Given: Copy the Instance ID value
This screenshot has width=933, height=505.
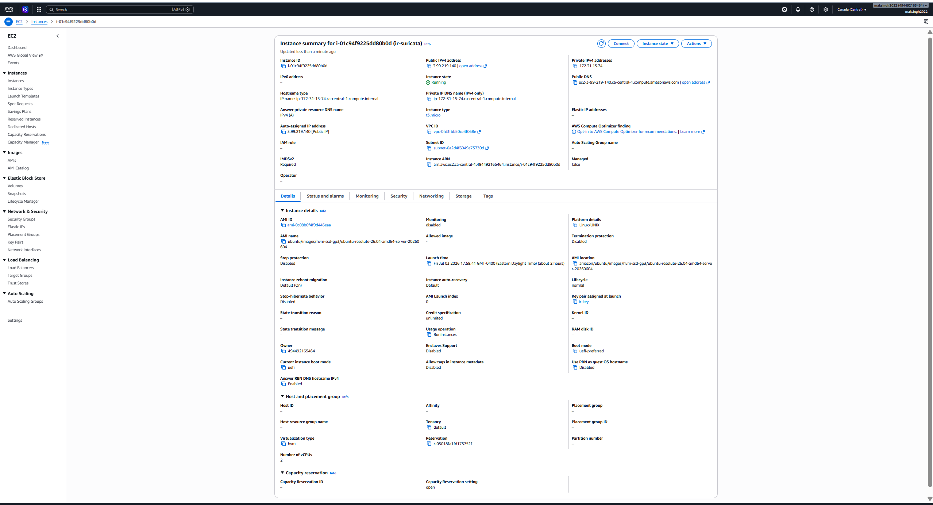Looking at the screenshot, I should point(284,66).
